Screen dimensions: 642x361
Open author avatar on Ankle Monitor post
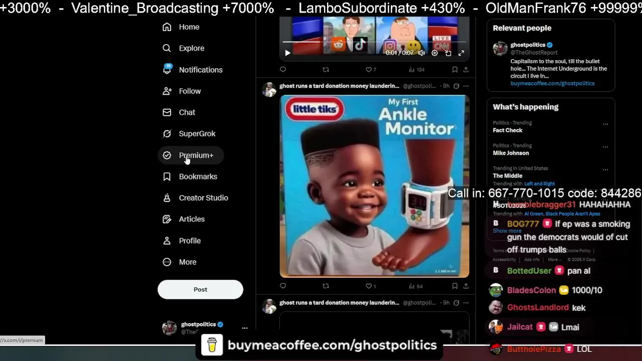click(x=269, y=89)
